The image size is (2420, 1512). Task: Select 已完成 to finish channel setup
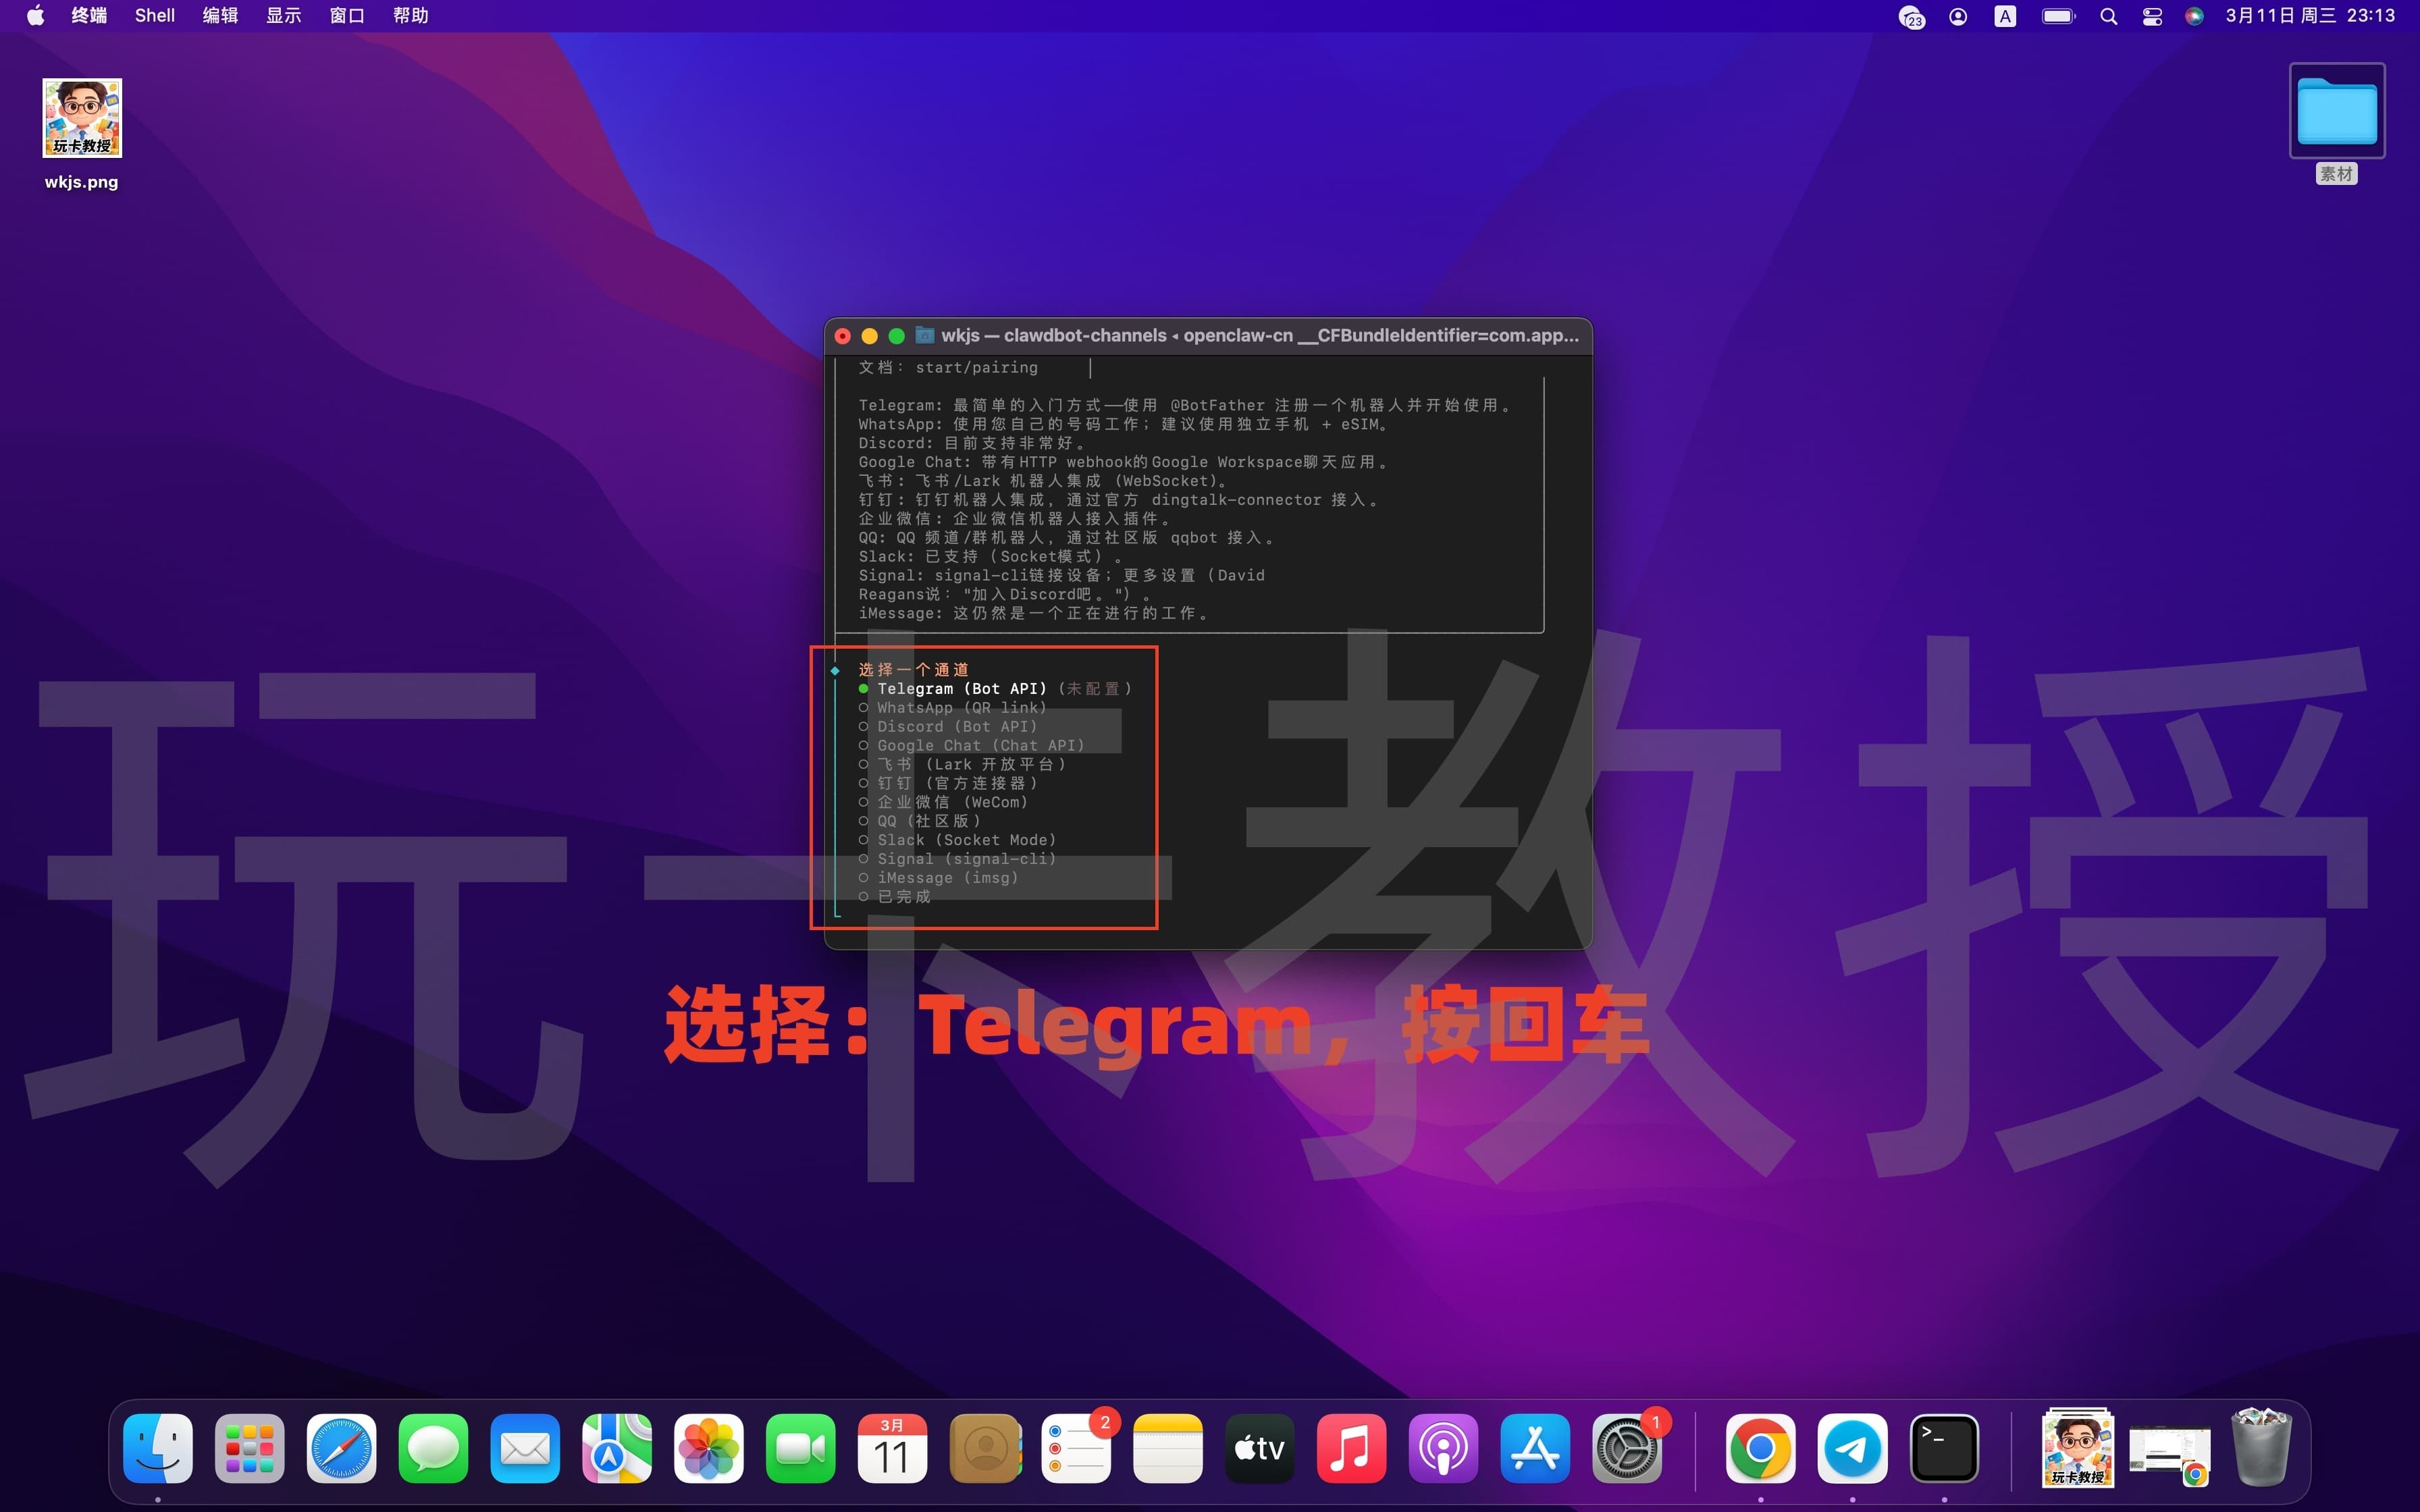pos(900,896)
